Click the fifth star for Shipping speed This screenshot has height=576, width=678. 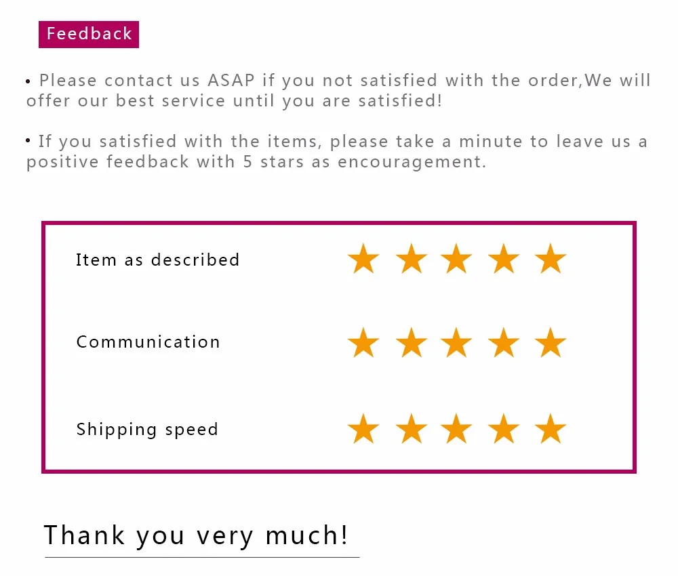point(550,429)
